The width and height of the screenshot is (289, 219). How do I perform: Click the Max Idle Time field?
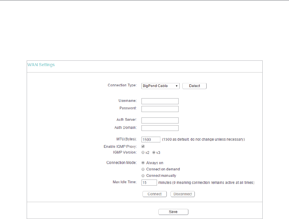click(149, 183)
